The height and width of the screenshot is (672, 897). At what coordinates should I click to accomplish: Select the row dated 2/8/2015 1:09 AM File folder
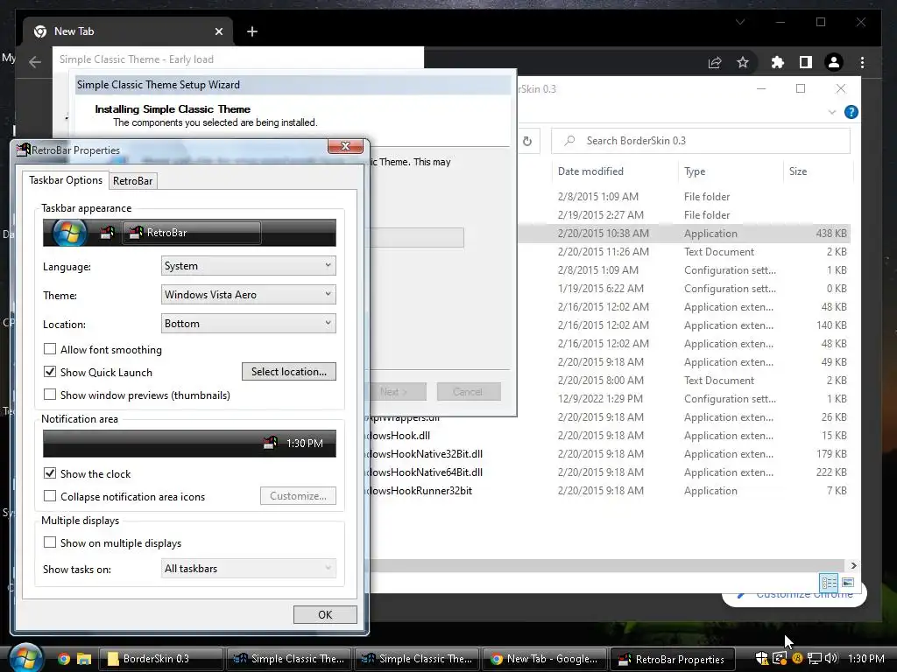click(683, 197)
